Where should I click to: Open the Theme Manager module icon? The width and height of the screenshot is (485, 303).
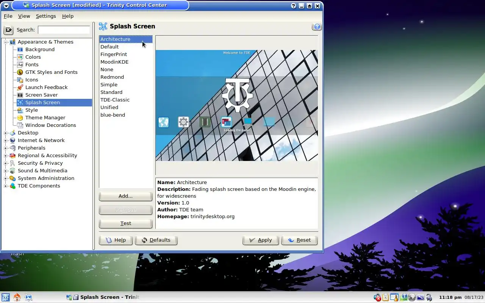[x=20, y=117]
